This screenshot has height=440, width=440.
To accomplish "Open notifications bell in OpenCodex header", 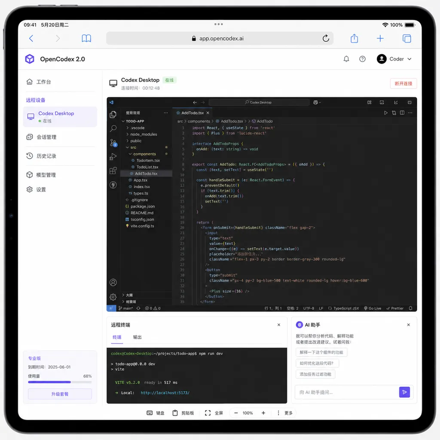I will [346, 59].
